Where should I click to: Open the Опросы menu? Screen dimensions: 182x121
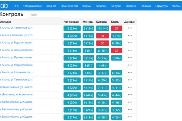pos(131,6)
